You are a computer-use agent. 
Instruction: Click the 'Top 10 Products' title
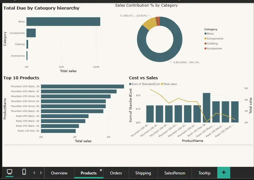click(x=21, y=78)
